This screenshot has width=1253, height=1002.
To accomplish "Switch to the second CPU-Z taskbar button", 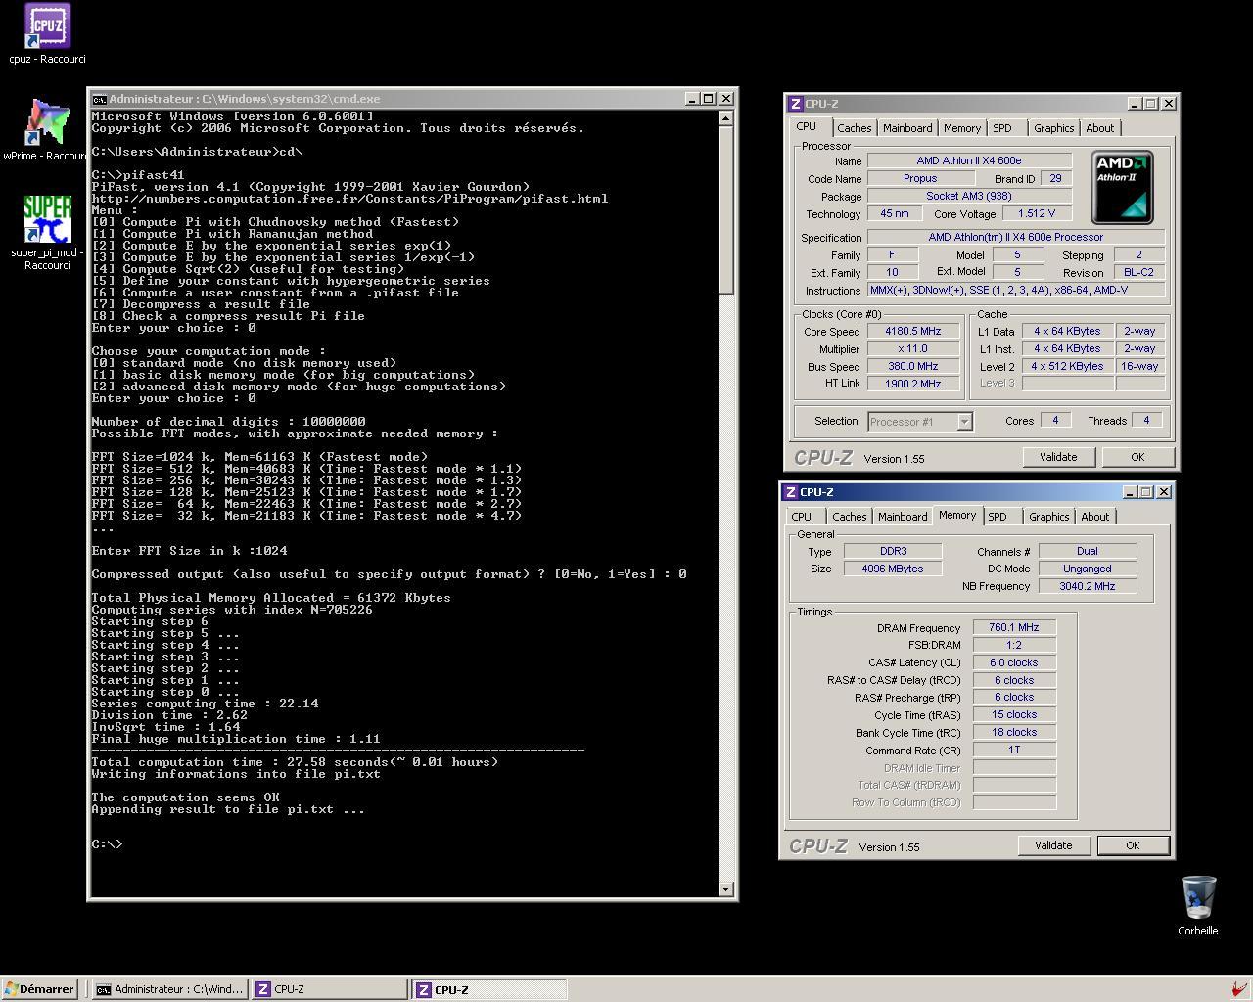I will click(x=488, y=989).
